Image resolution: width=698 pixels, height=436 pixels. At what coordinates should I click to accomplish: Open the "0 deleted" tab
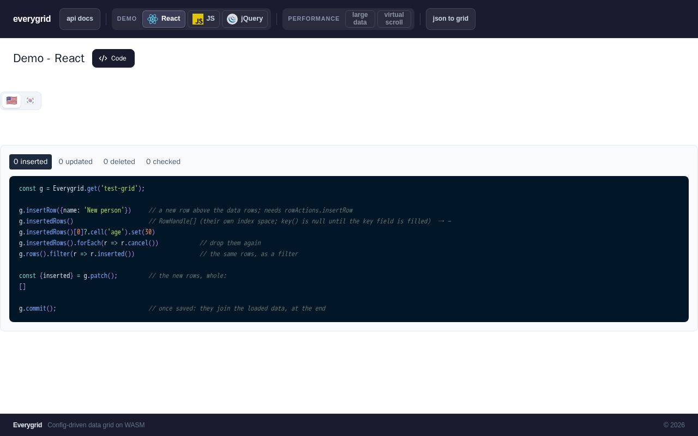tap(119, 162)
